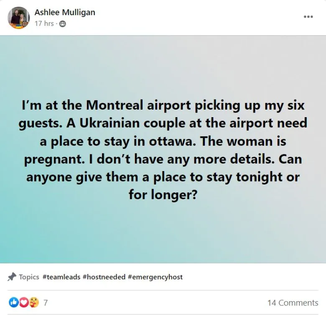Image resolution: width=326 pixels, height=315 pixels.
Task: Click the empty gradient area below the post text
Action: [163, 230]
